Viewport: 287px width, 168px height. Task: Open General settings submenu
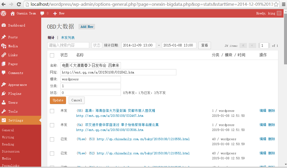coord(8,130)
